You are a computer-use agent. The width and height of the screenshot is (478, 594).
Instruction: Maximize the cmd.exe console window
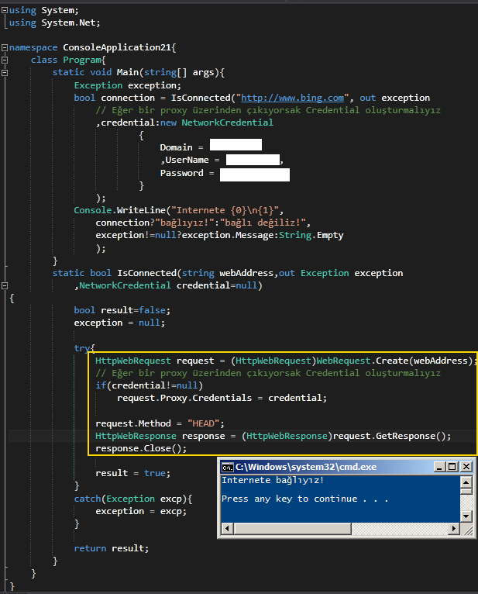tap(452, 467)
